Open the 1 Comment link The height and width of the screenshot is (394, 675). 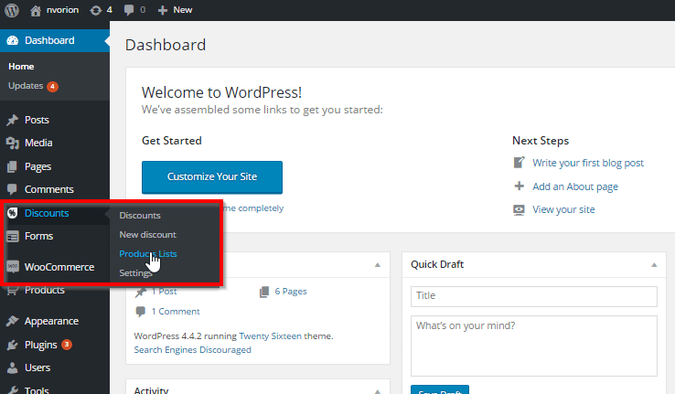pos(176,312)
